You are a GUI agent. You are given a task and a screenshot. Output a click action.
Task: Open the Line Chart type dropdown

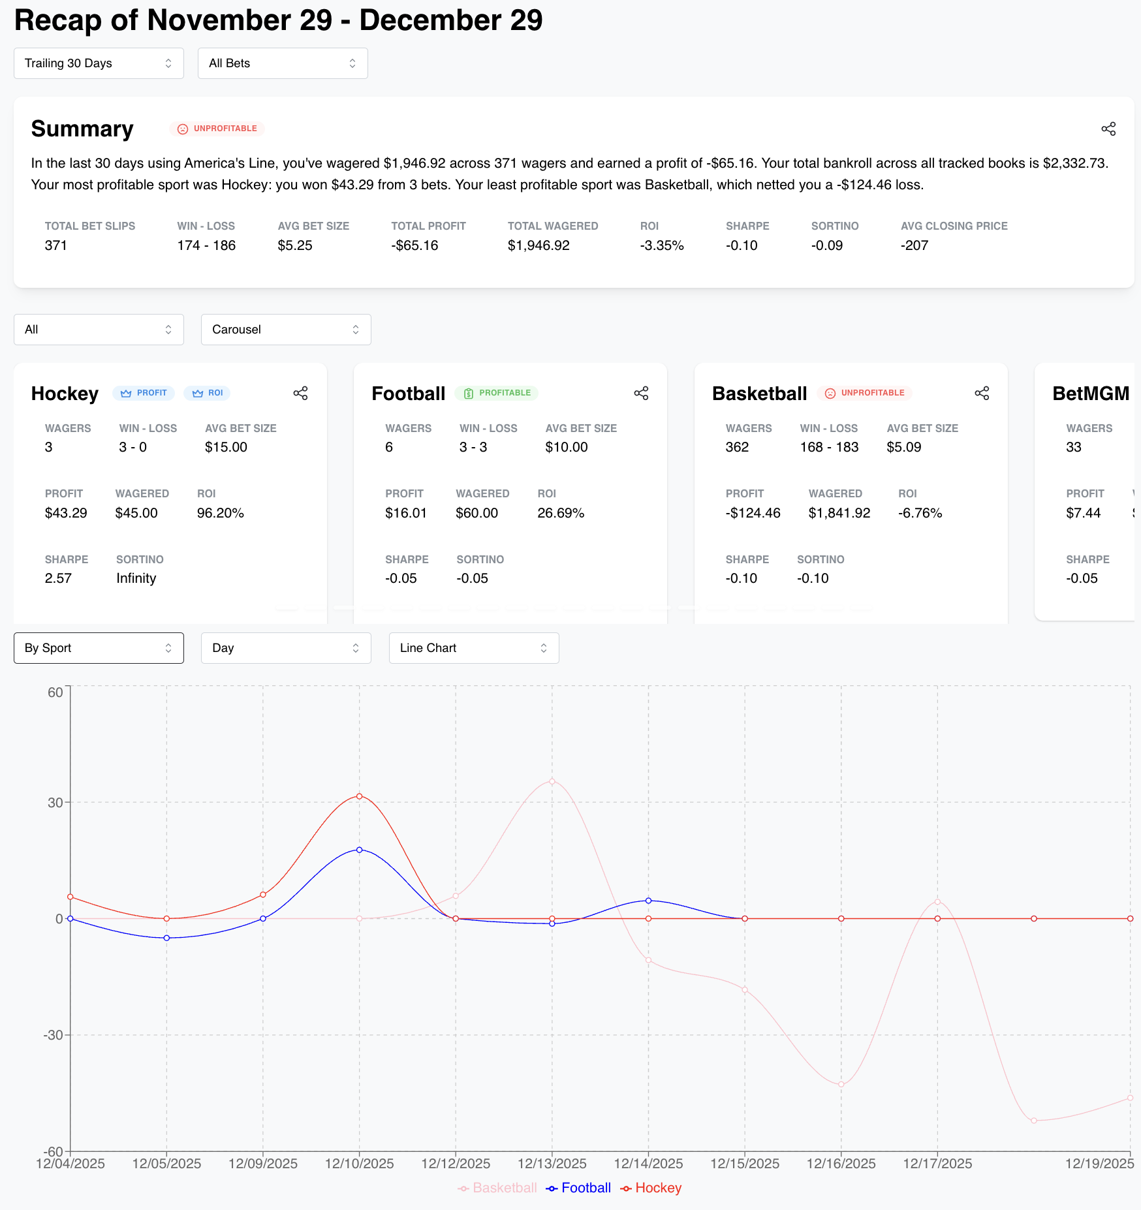pos(473,647)
